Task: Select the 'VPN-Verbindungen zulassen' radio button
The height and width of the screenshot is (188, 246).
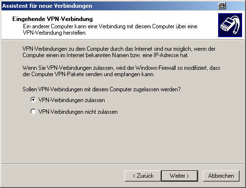Action: tap(33, 100)
